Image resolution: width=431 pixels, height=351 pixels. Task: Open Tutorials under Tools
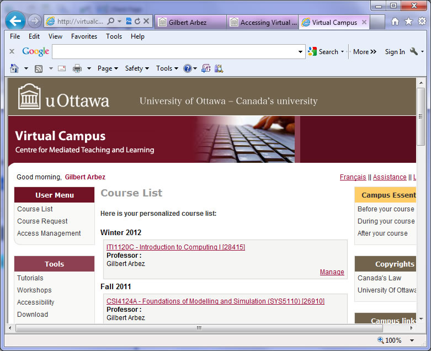[30, 278]
